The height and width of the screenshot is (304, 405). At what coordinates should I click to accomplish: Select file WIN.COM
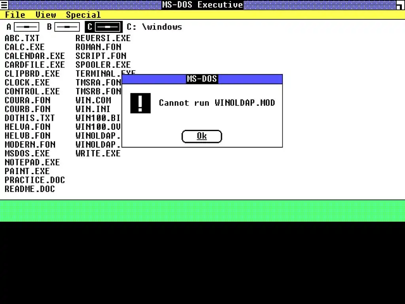[x=93, y=100]
